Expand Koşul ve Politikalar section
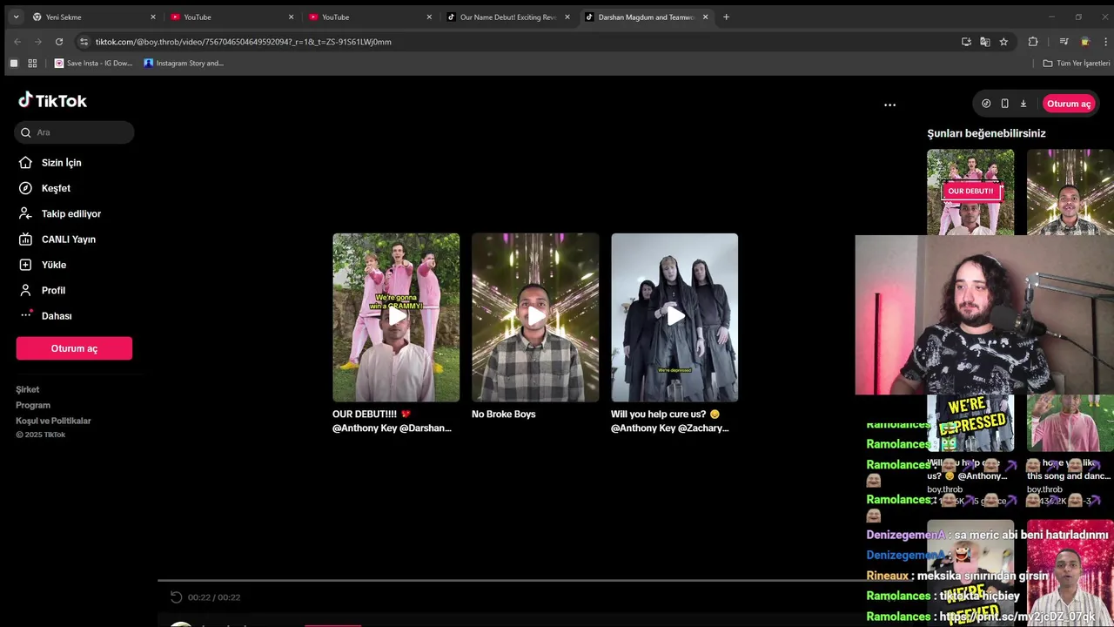The image size is (1114, 627). point(53,421)
